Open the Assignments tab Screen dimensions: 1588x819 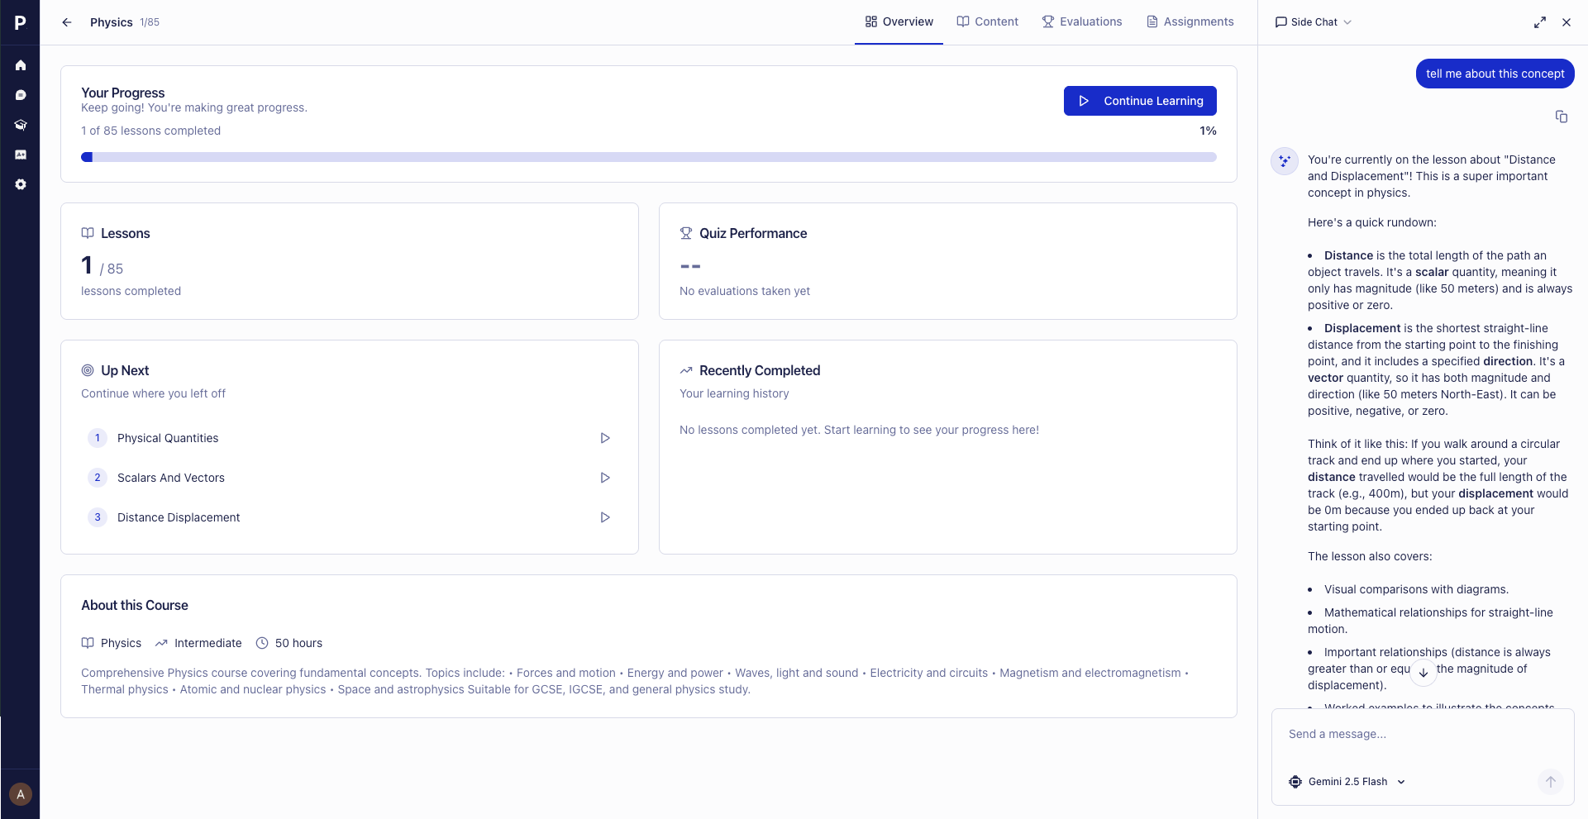pyautogui.click(x=1190, y=21)
